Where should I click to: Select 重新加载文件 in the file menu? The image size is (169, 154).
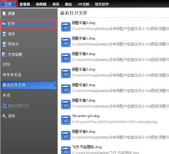click(x=29, y=105)
